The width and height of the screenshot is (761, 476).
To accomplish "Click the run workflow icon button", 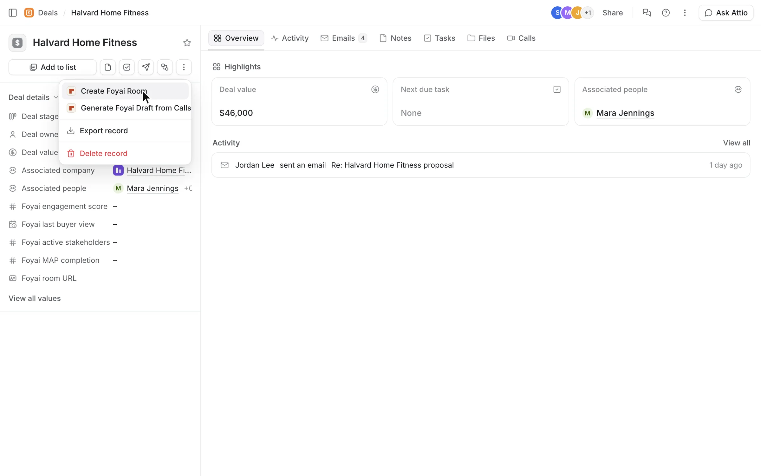I will 165,67.
